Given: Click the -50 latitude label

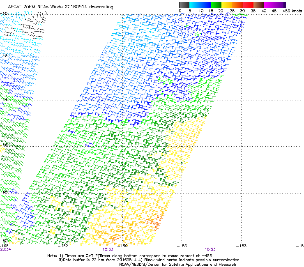Looking at the screenshot, I should [x=4, y=241].
